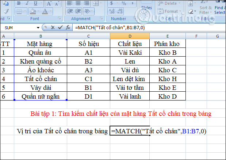Click Merge & Center icon

[x=96, y=3]
